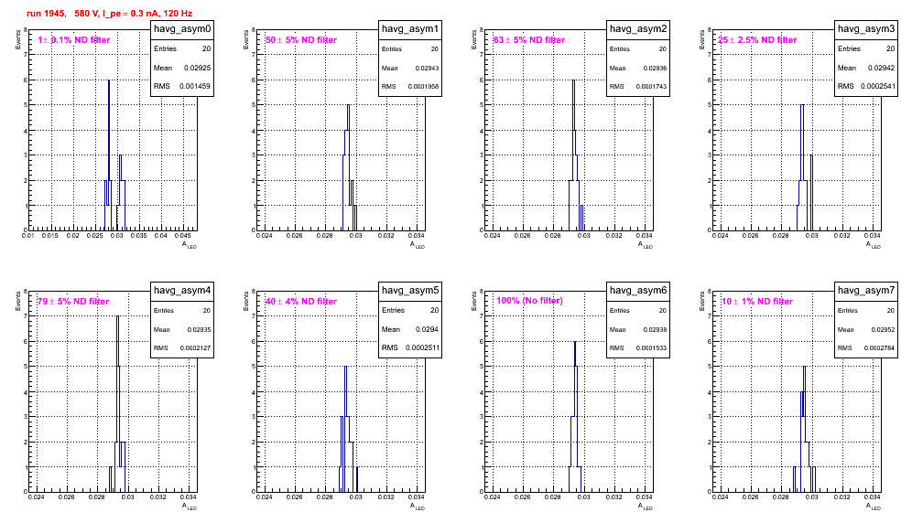Click RMS value 0.0001743 in havg_asym2
Image resolution: width=912 pixels, height=523 pixels.
point(651,87)
